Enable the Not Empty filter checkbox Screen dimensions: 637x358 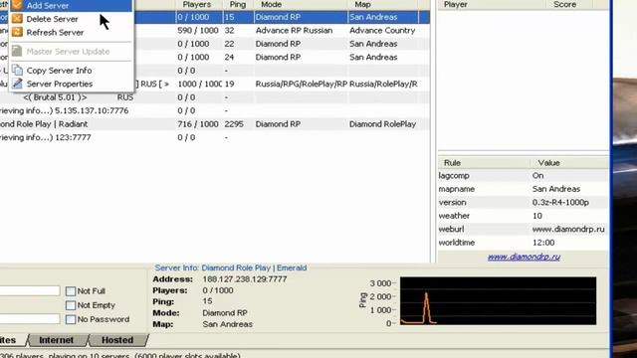[x=71, y=305]
